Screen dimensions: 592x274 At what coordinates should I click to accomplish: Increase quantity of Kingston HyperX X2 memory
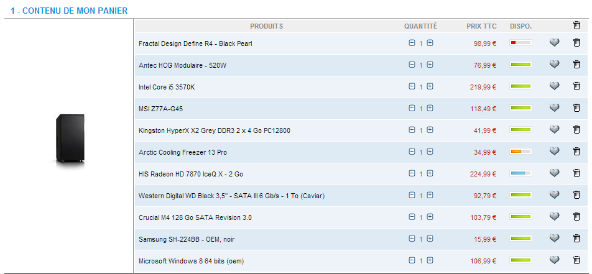click(430, 130)
